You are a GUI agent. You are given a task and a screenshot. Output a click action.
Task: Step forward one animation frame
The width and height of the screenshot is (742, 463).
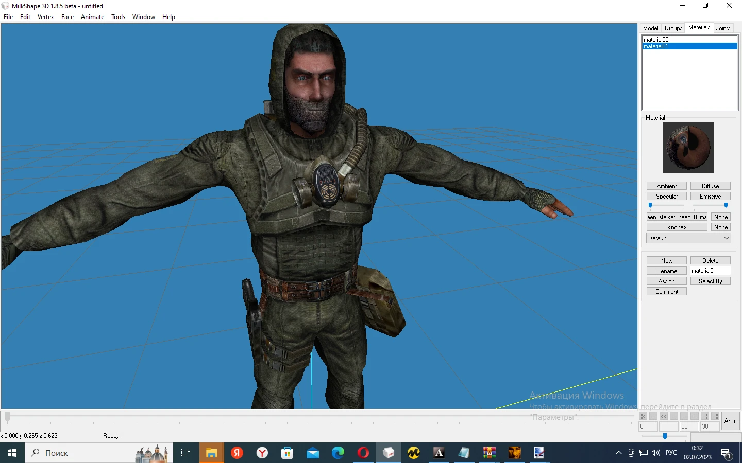tap(684, 416)
